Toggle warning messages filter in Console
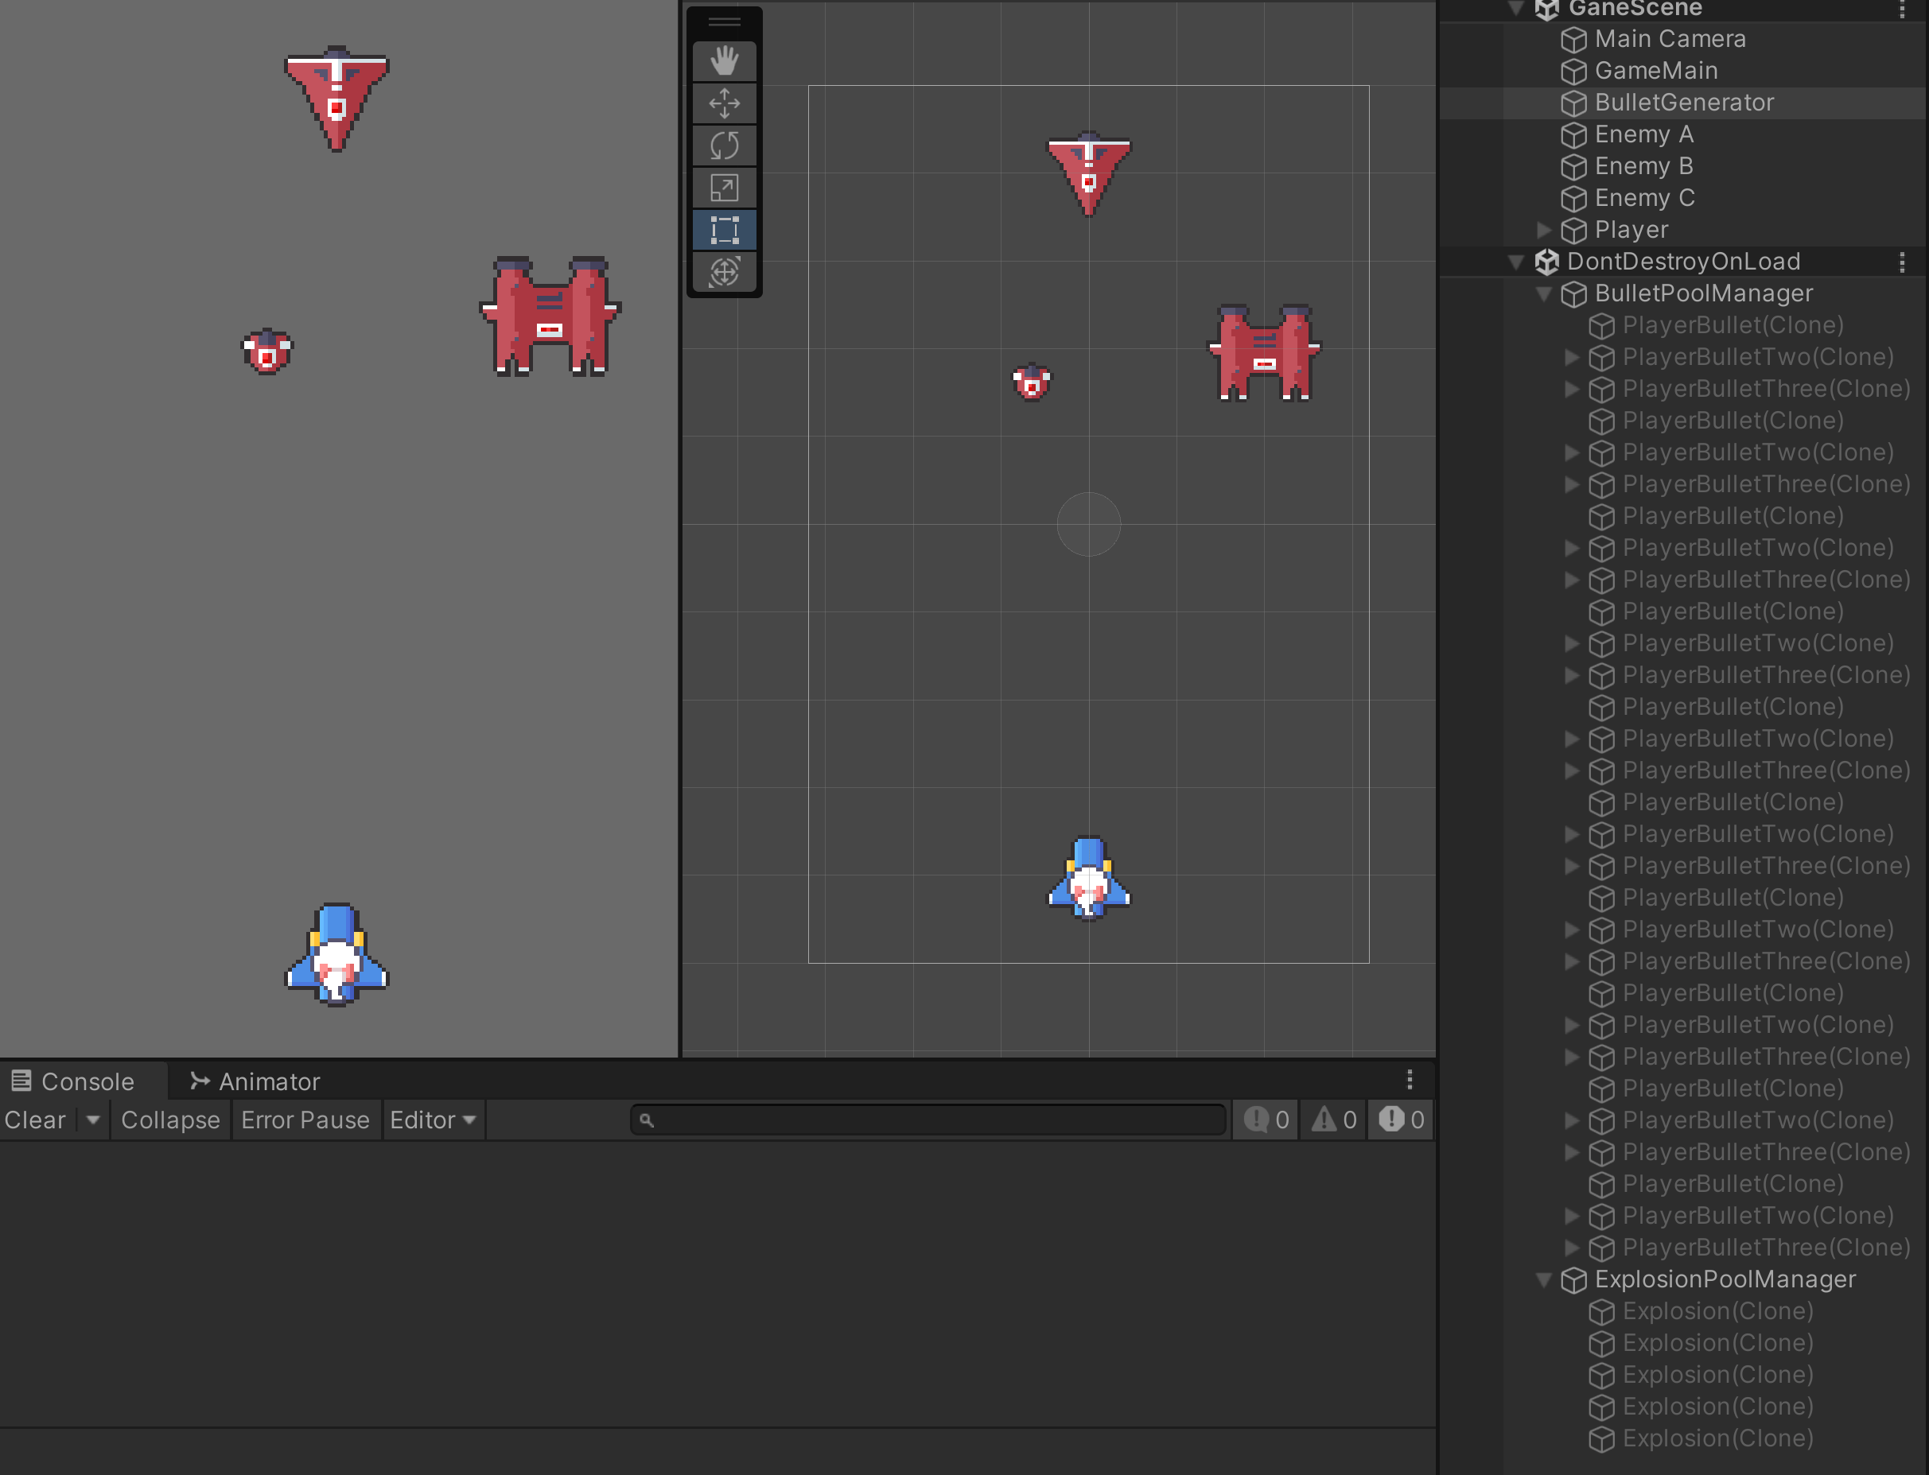 (x=1333, y=1120)
